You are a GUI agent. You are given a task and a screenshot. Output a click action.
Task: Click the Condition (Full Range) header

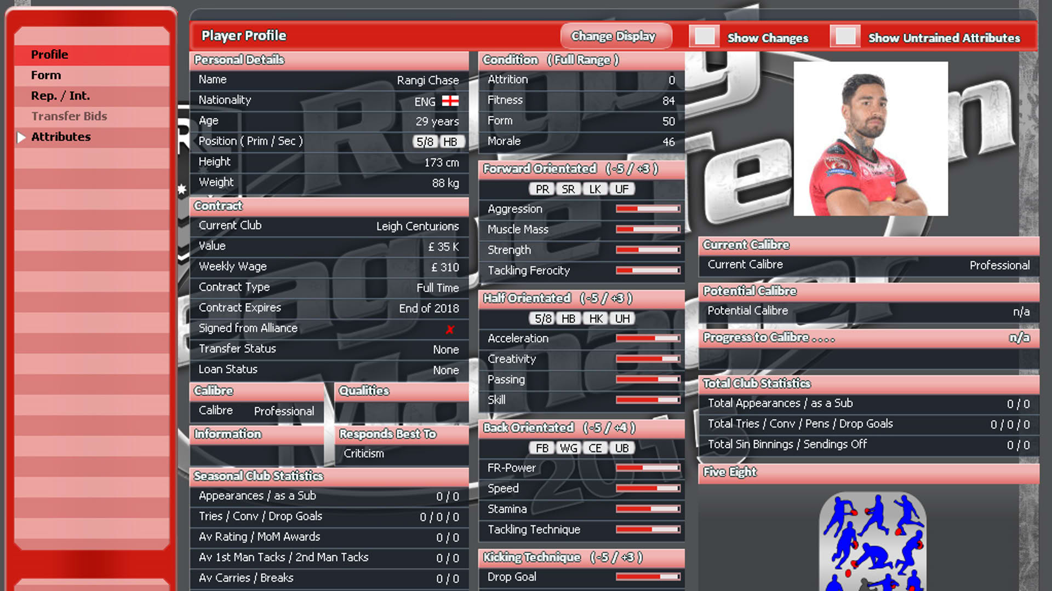pos(581,60)
